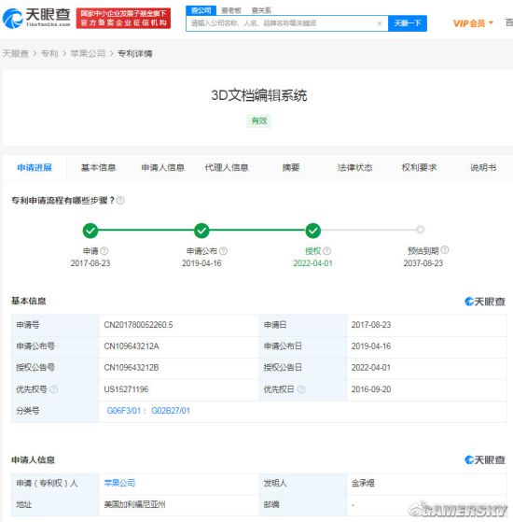
Task: Open the 法律状态 tab
Action: tap(354, 167)
